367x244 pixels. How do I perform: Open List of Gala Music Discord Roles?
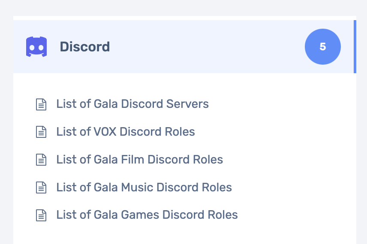coord(144,187)
